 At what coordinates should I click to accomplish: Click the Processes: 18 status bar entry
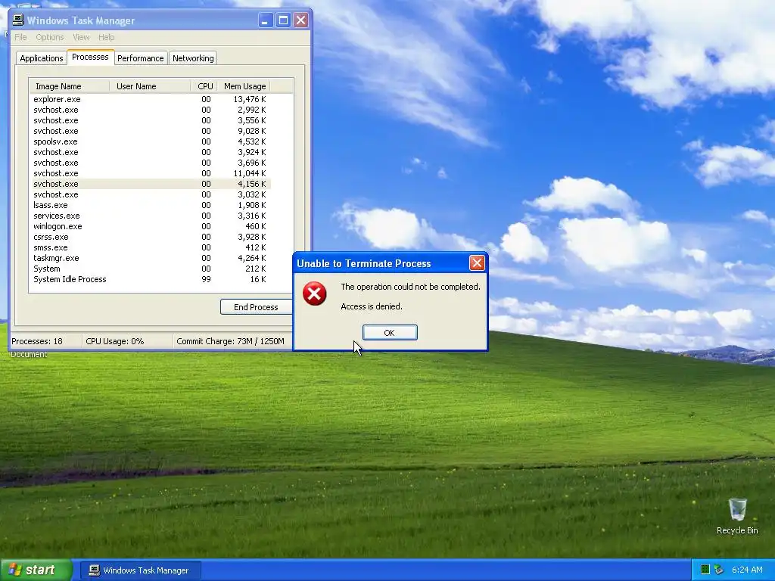(46, 341)
